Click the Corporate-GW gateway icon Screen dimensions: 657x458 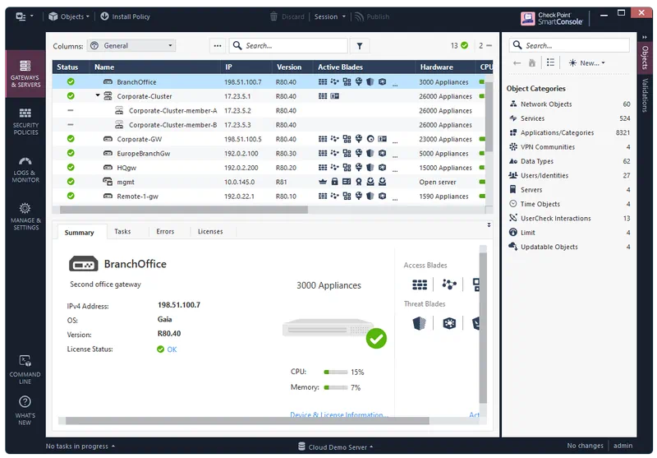[x=108, y=139]
